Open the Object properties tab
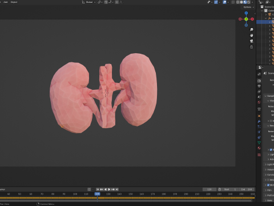Viewport: 274px width, 206px height. (259, 116)
